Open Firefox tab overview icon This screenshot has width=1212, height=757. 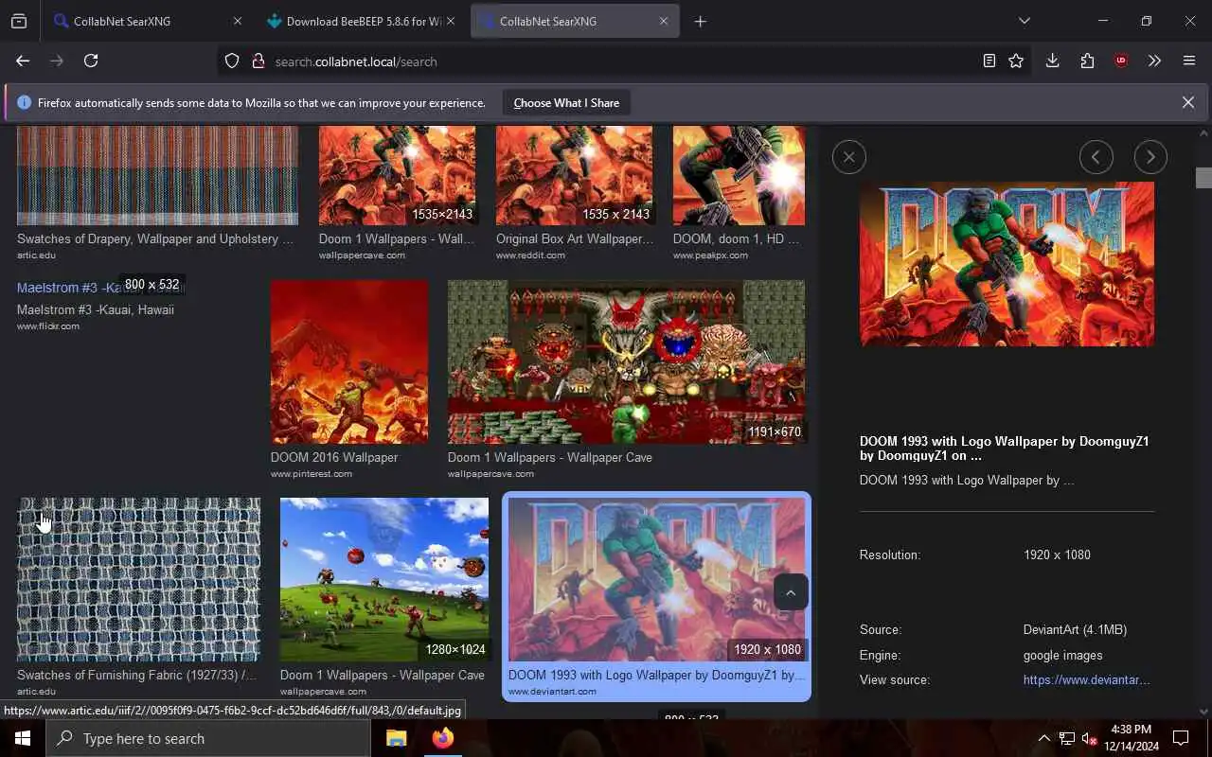[x=19, y=21]
